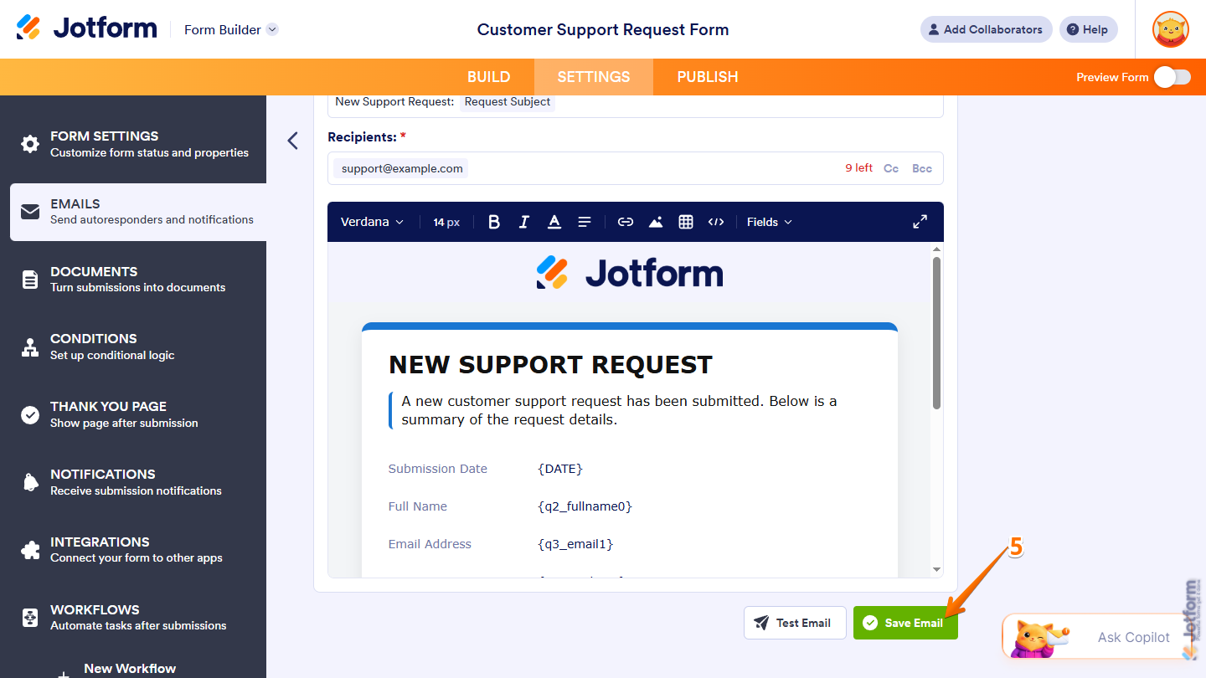The width and height of the screenshot is (1206, 678).
Task: Open the Verdana font dropdown
Action: pos(372,222)
